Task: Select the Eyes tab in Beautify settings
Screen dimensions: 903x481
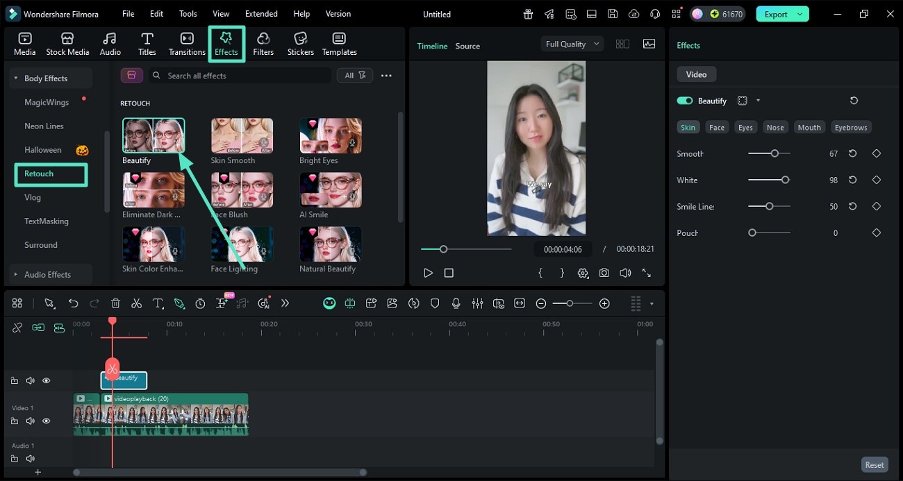Action: [745, 127]
